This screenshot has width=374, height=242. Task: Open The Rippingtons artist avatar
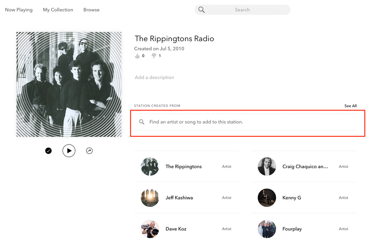150,167
